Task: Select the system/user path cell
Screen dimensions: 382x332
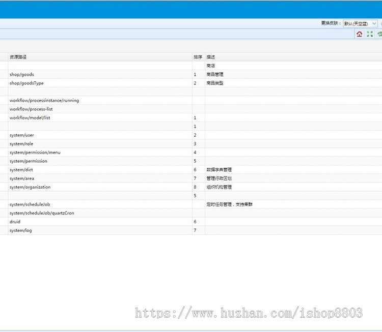Action: tap(100, 135)
